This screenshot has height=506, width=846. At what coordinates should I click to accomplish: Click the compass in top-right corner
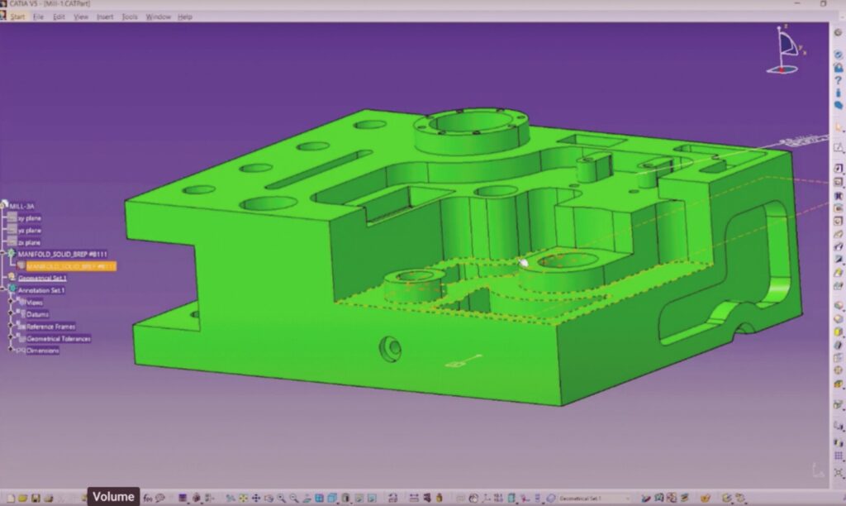pyautogui.click(x=787, y=51)
